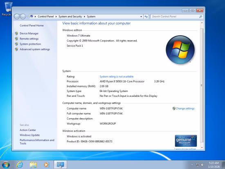The height and width of the screenshot is (169, 225).
Task: Click the shield icon beside Advanced system settings
Action: click(16, 49)
